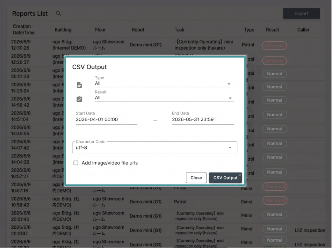Click the Normal badge in the 14:49:55 row

click(275, 129)
